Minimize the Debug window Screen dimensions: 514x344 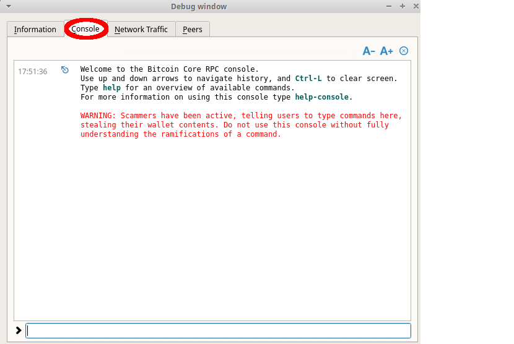point(389,6)
